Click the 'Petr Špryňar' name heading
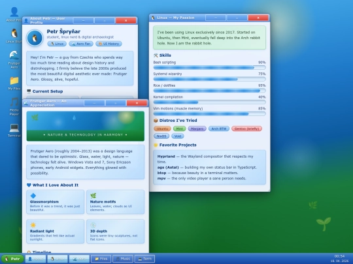The height and width of the screenshot is (264, 353). pyautogui.click(x=63, y=31)
